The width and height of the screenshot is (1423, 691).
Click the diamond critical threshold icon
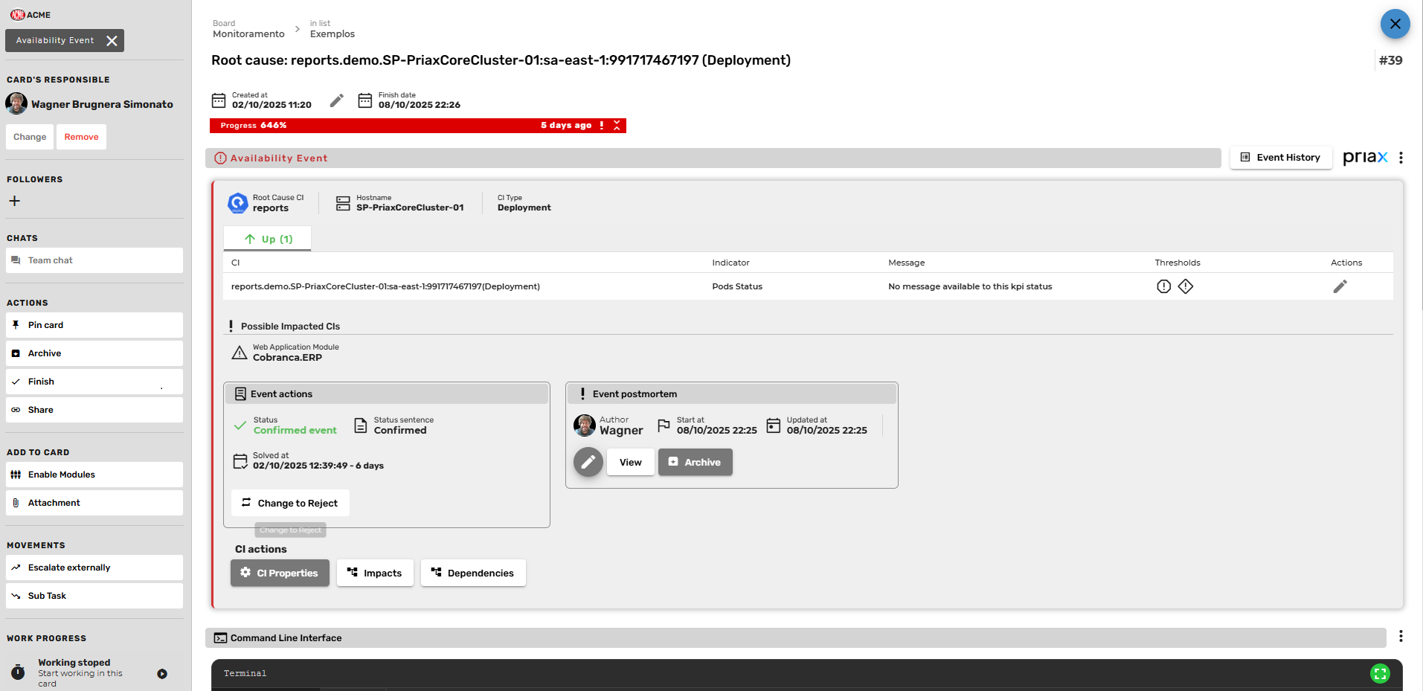click(x=1186, y=286)
